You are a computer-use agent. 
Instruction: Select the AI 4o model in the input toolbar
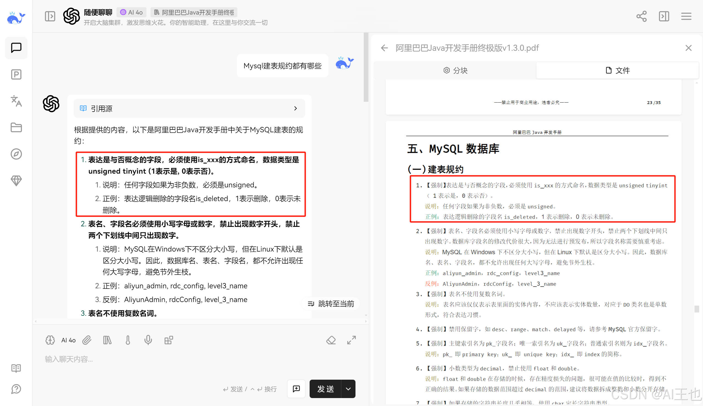click(68, 340)
